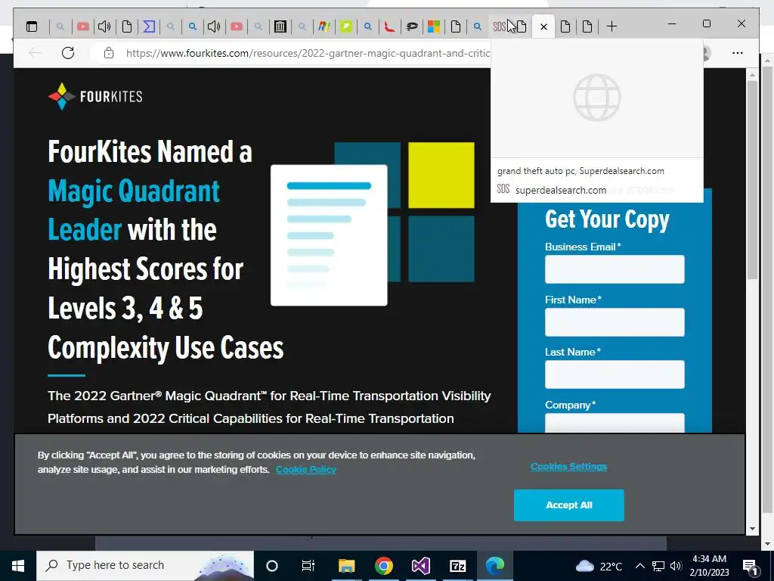Click the page vertical scrollbar thumb
Screen dimensions: 774x581
(x=752, y=180)
